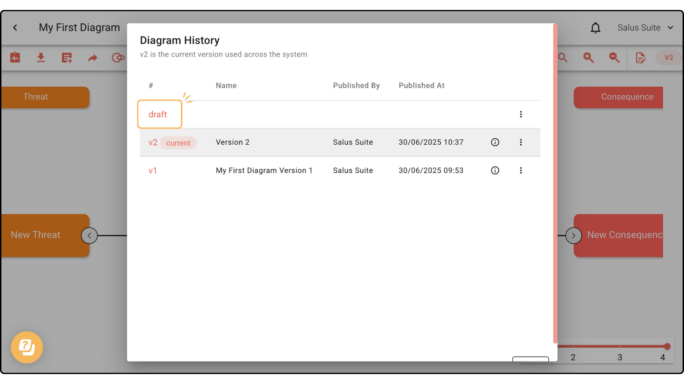The height and width of the screenshot is (384, 684).
Task: Click the download diagram icon
Action: 41,58
